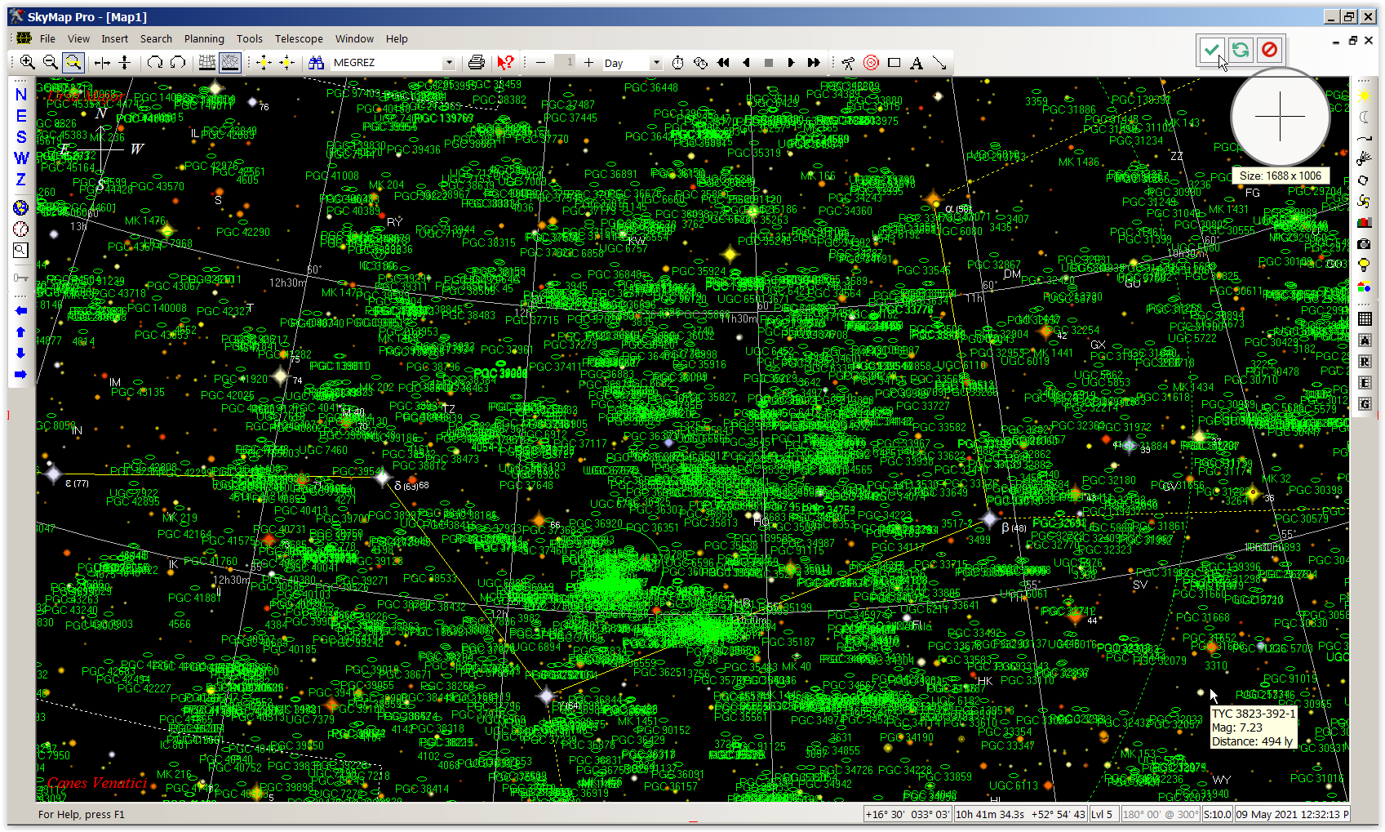The height and width of the screenshot is (832, 1385).
Task: Step time forward one step
Action: click(791, 63)
